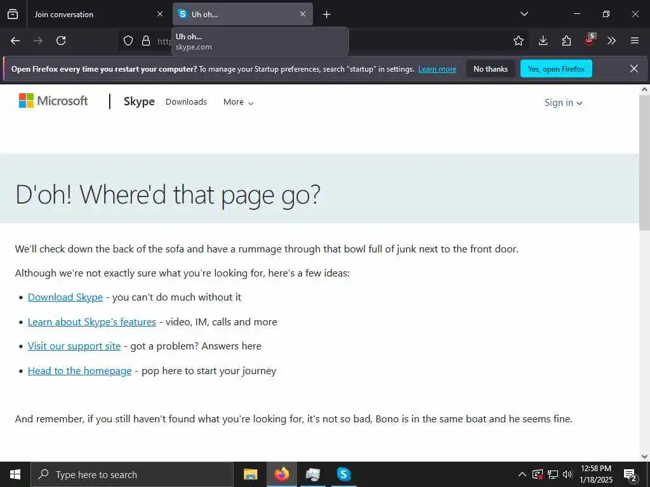Show hidden system tray icons
This screenshot has width=650, height=487.
[x=522, y=474]
